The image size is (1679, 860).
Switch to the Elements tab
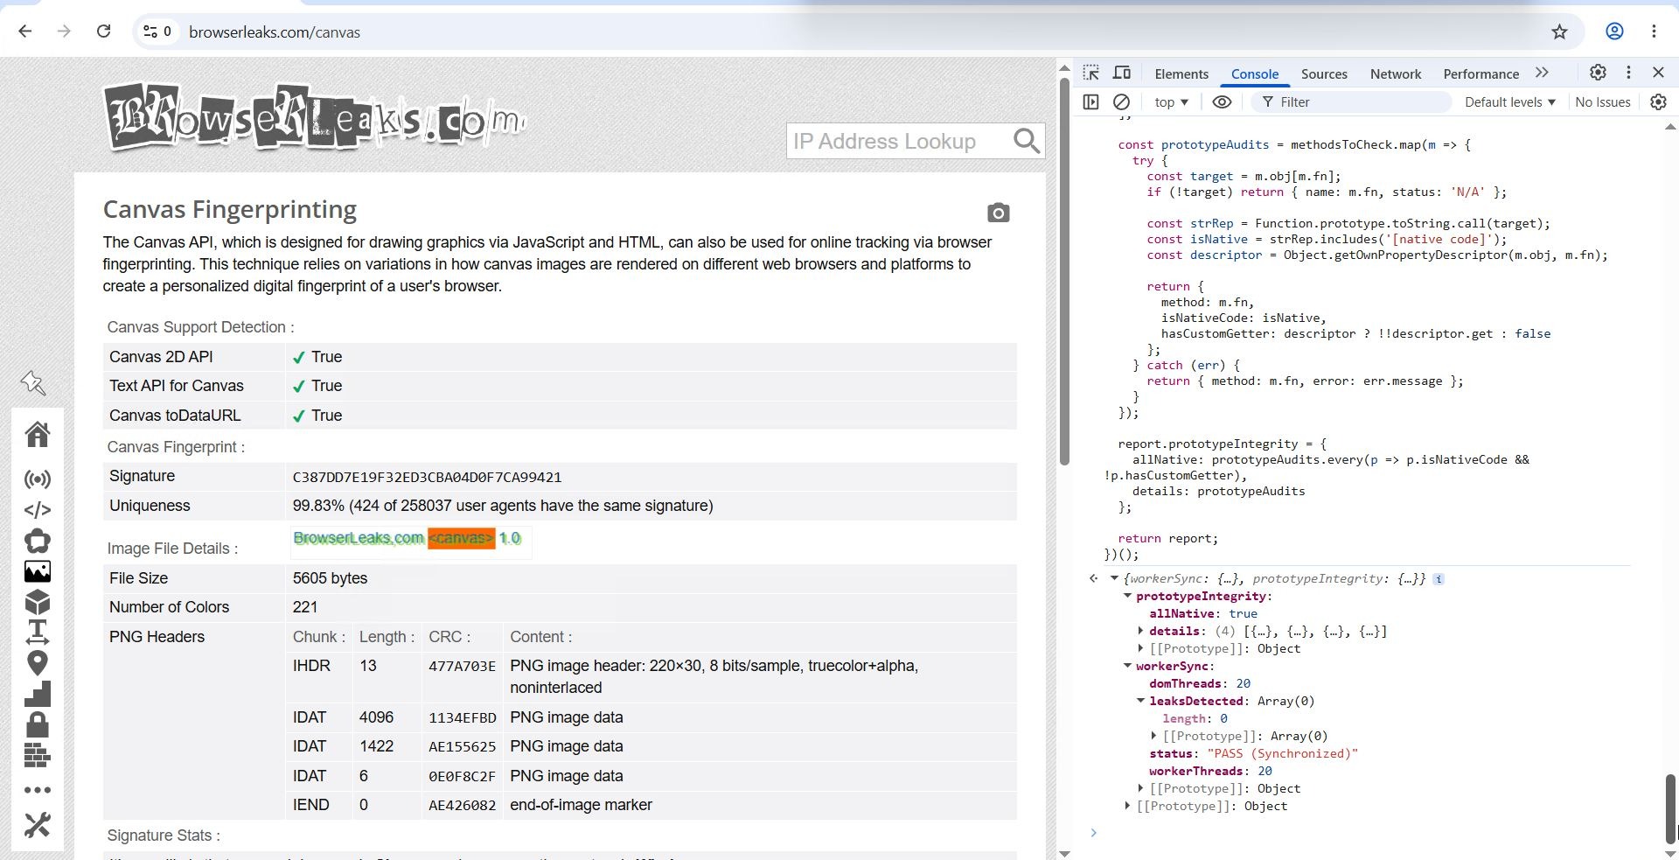point(1181,74)
